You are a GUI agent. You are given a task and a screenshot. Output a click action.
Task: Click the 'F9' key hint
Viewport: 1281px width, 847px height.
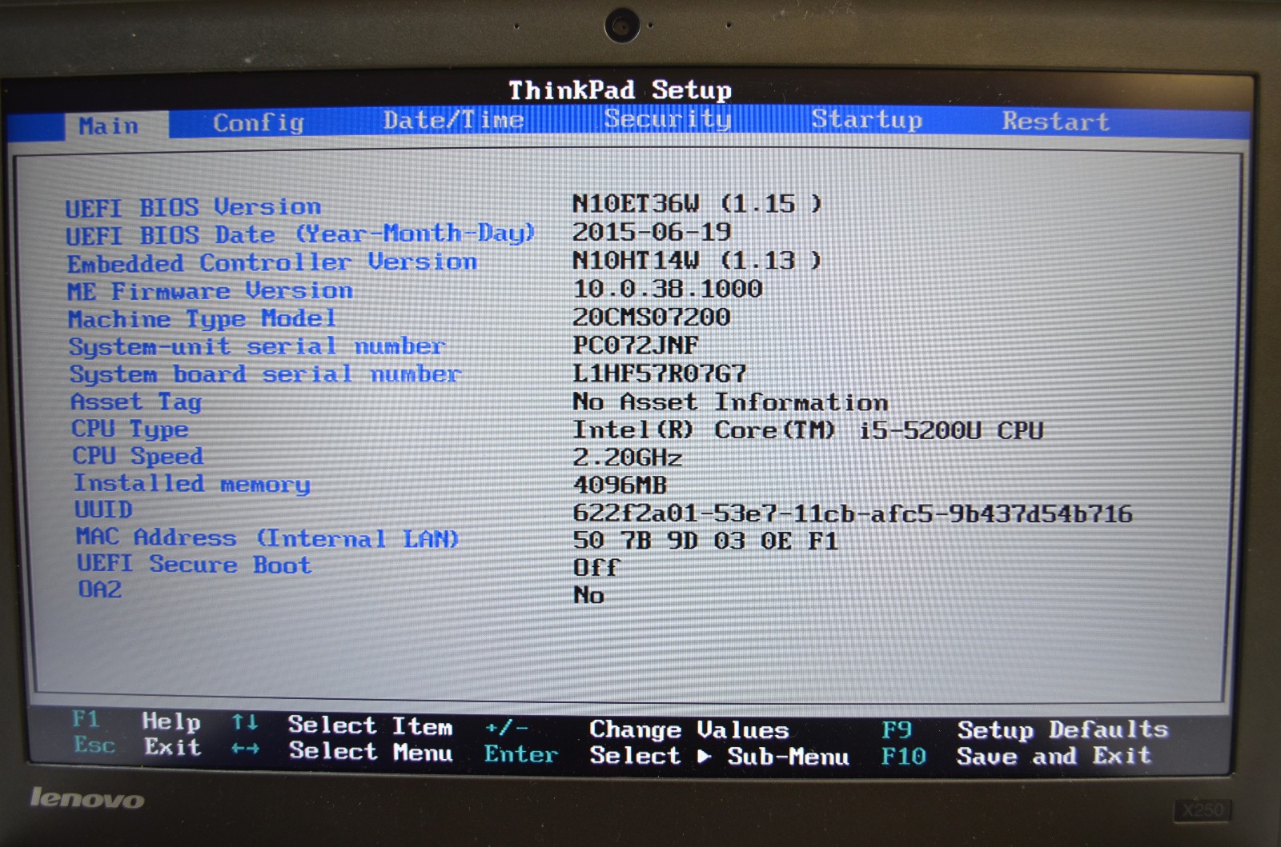point(897,729)
